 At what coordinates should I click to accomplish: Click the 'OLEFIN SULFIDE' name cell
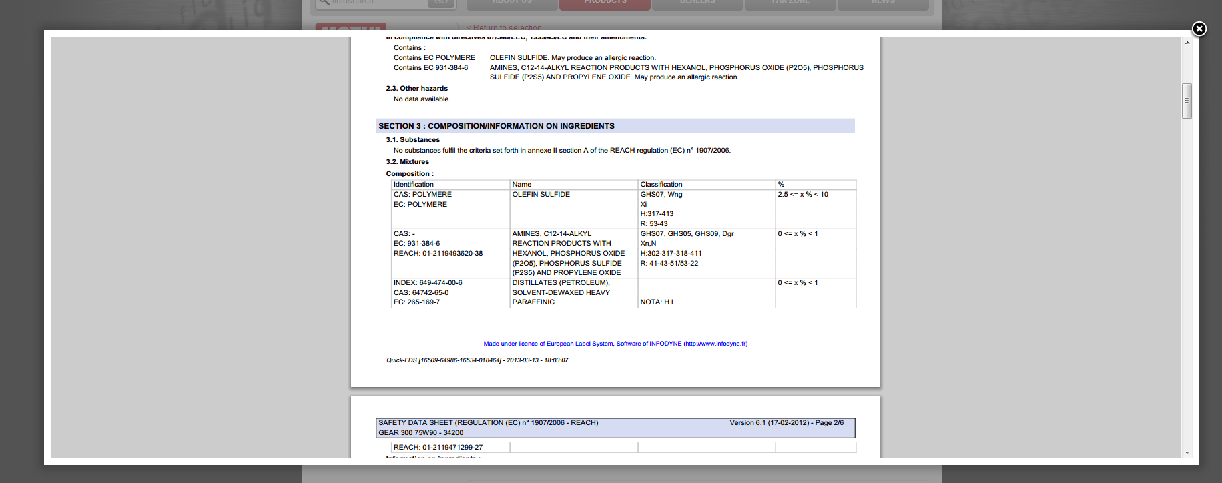(x=541, y=195)
